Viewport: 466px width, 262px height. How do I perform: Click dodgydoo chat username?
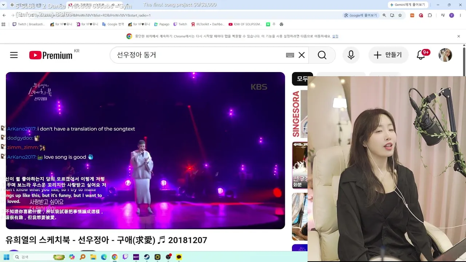pos(20,138)
